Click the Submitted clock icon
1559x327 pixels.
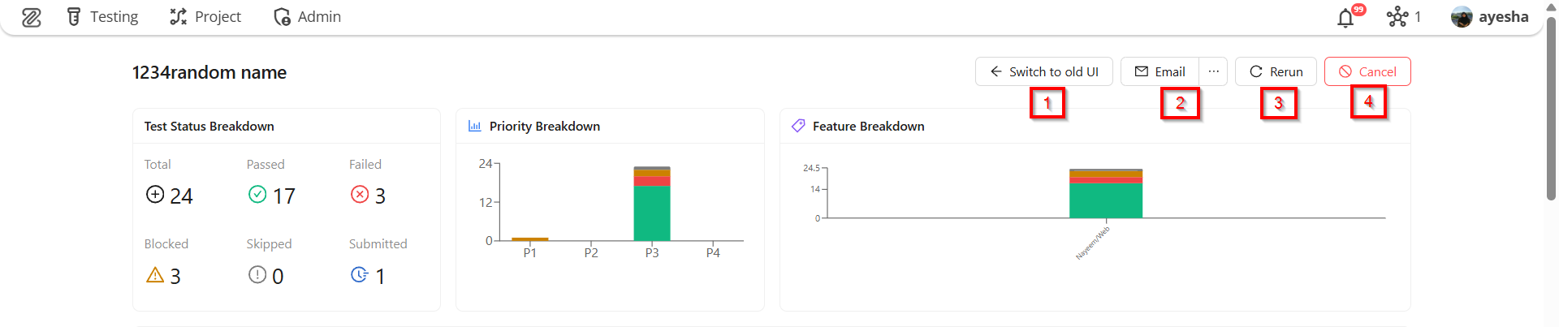[359, 275]
